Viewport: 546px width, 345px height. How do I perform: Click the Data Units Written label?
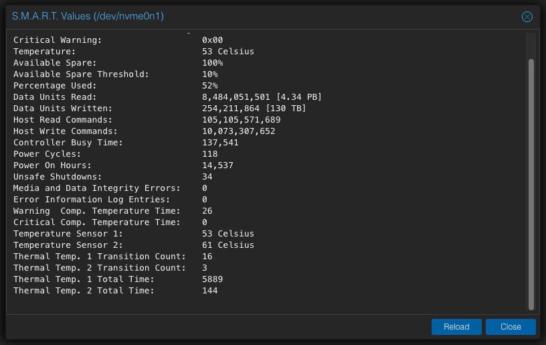point(63,109)
